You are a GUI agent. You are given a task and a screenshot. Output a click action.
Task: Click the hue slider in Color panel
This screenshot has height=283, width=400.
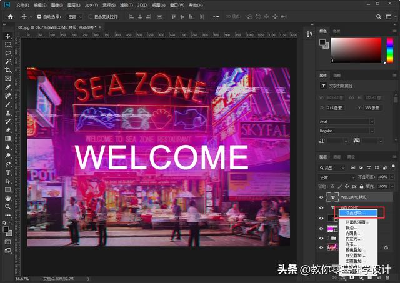coord(390,50)
